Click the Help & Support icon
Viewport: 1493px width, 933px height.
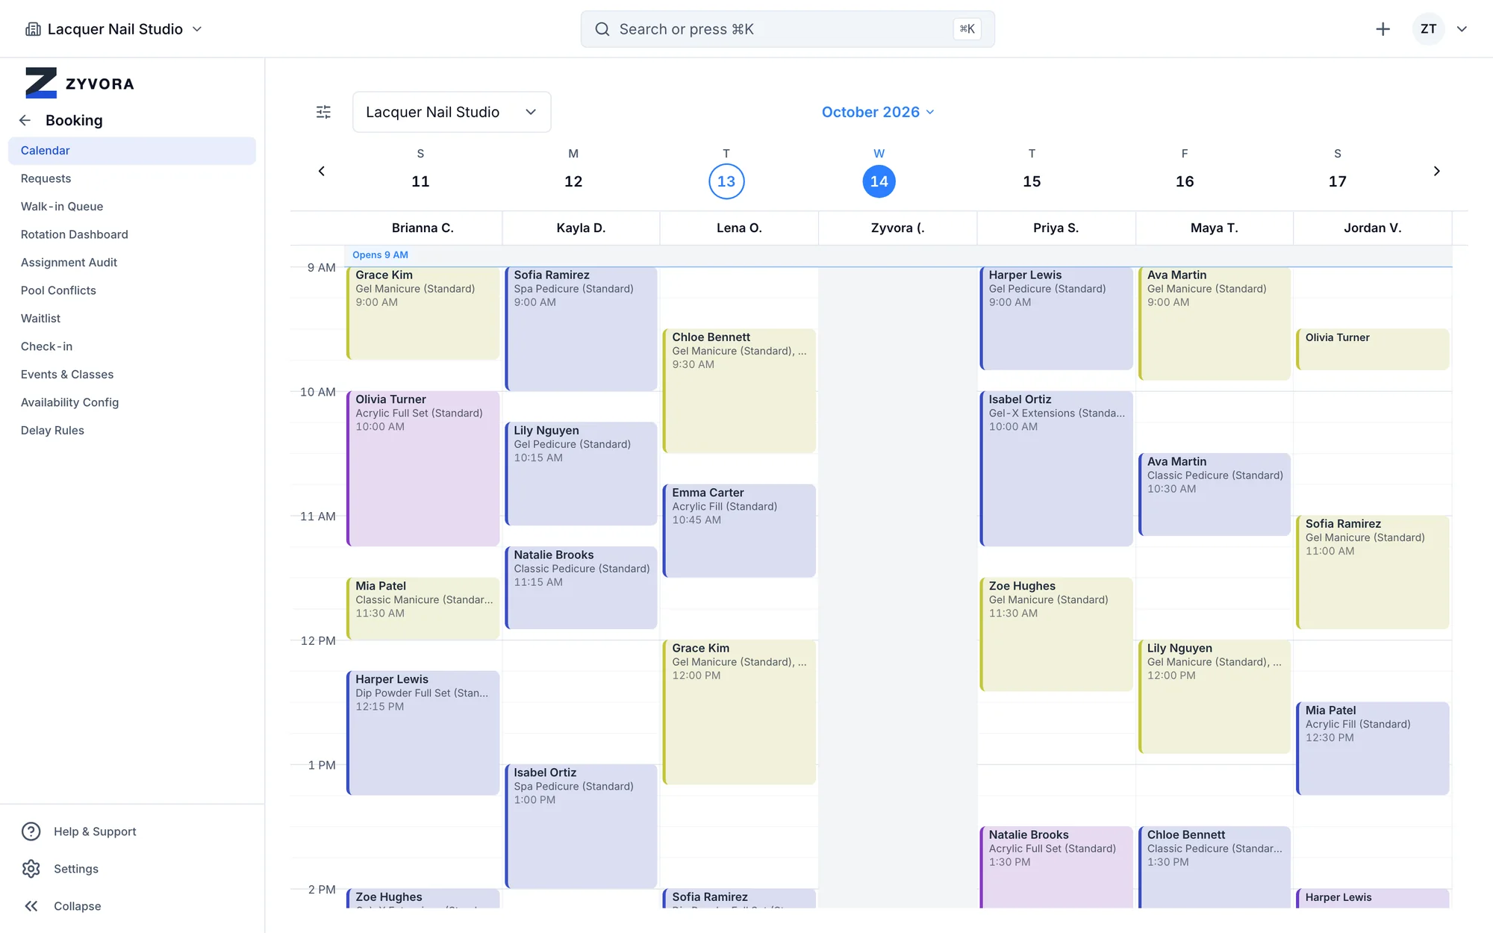point(31,831)
